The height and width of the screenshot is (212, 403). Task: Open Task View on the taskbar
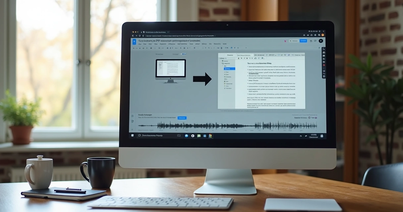pos(179,135)
